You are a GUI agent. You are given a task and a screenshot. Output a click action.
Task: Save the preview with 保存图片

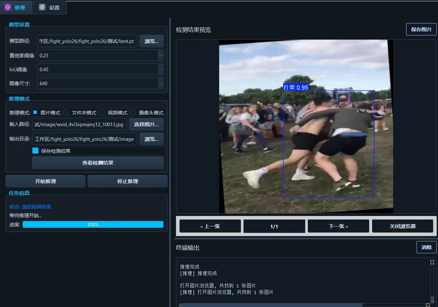(421, 29)
